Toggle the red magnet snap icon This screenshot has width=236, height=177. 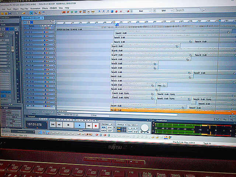tap(127, 11)
